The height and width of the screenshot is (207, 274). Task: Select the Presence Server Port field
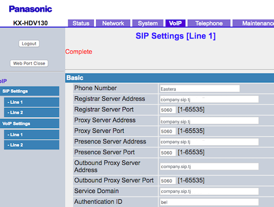coord(168,153)
